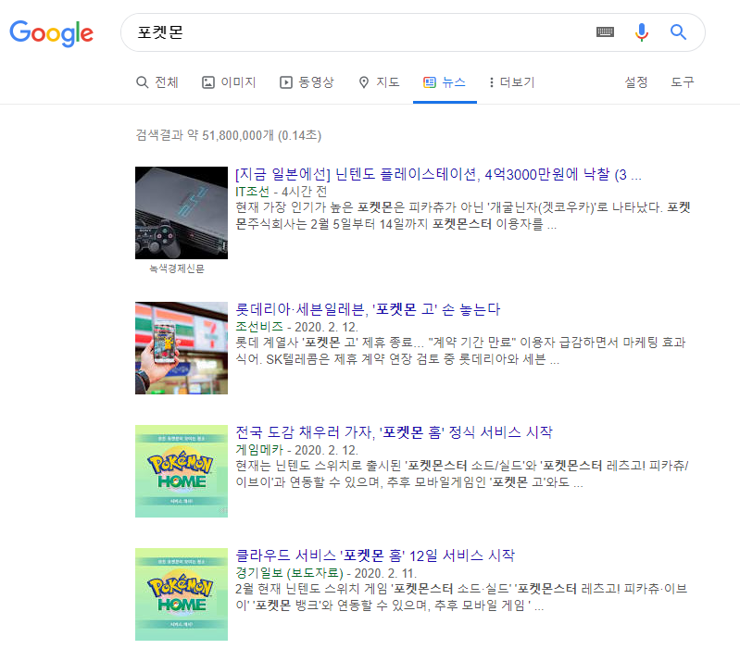Click the 전체 tab magnifier icon

[142, 82]
